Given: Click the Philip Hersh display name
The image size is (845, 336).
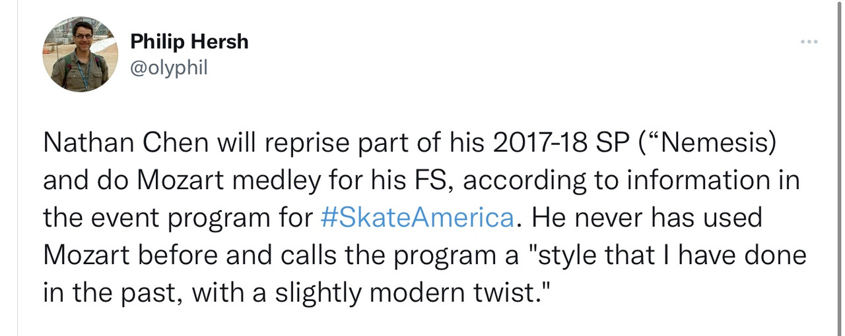Looking at the screenshot, I should [x=189, y=41].
